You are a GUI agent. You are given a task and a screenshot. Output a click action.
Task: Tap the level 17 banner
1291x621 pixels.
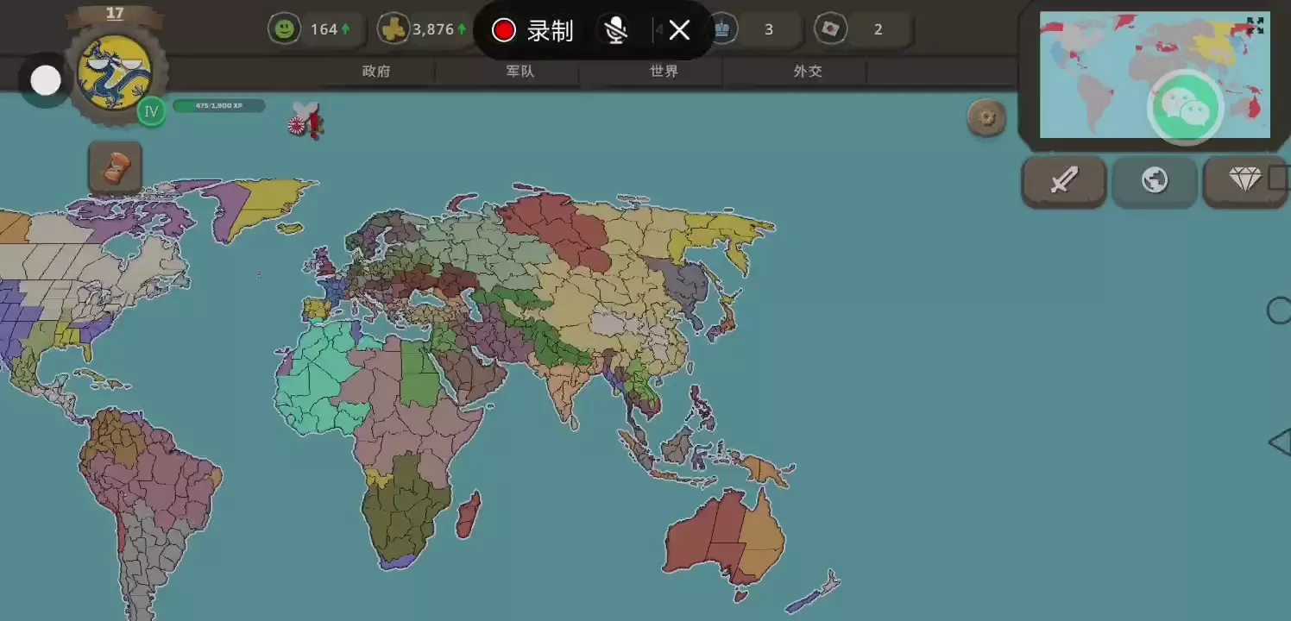click(115, 15)
